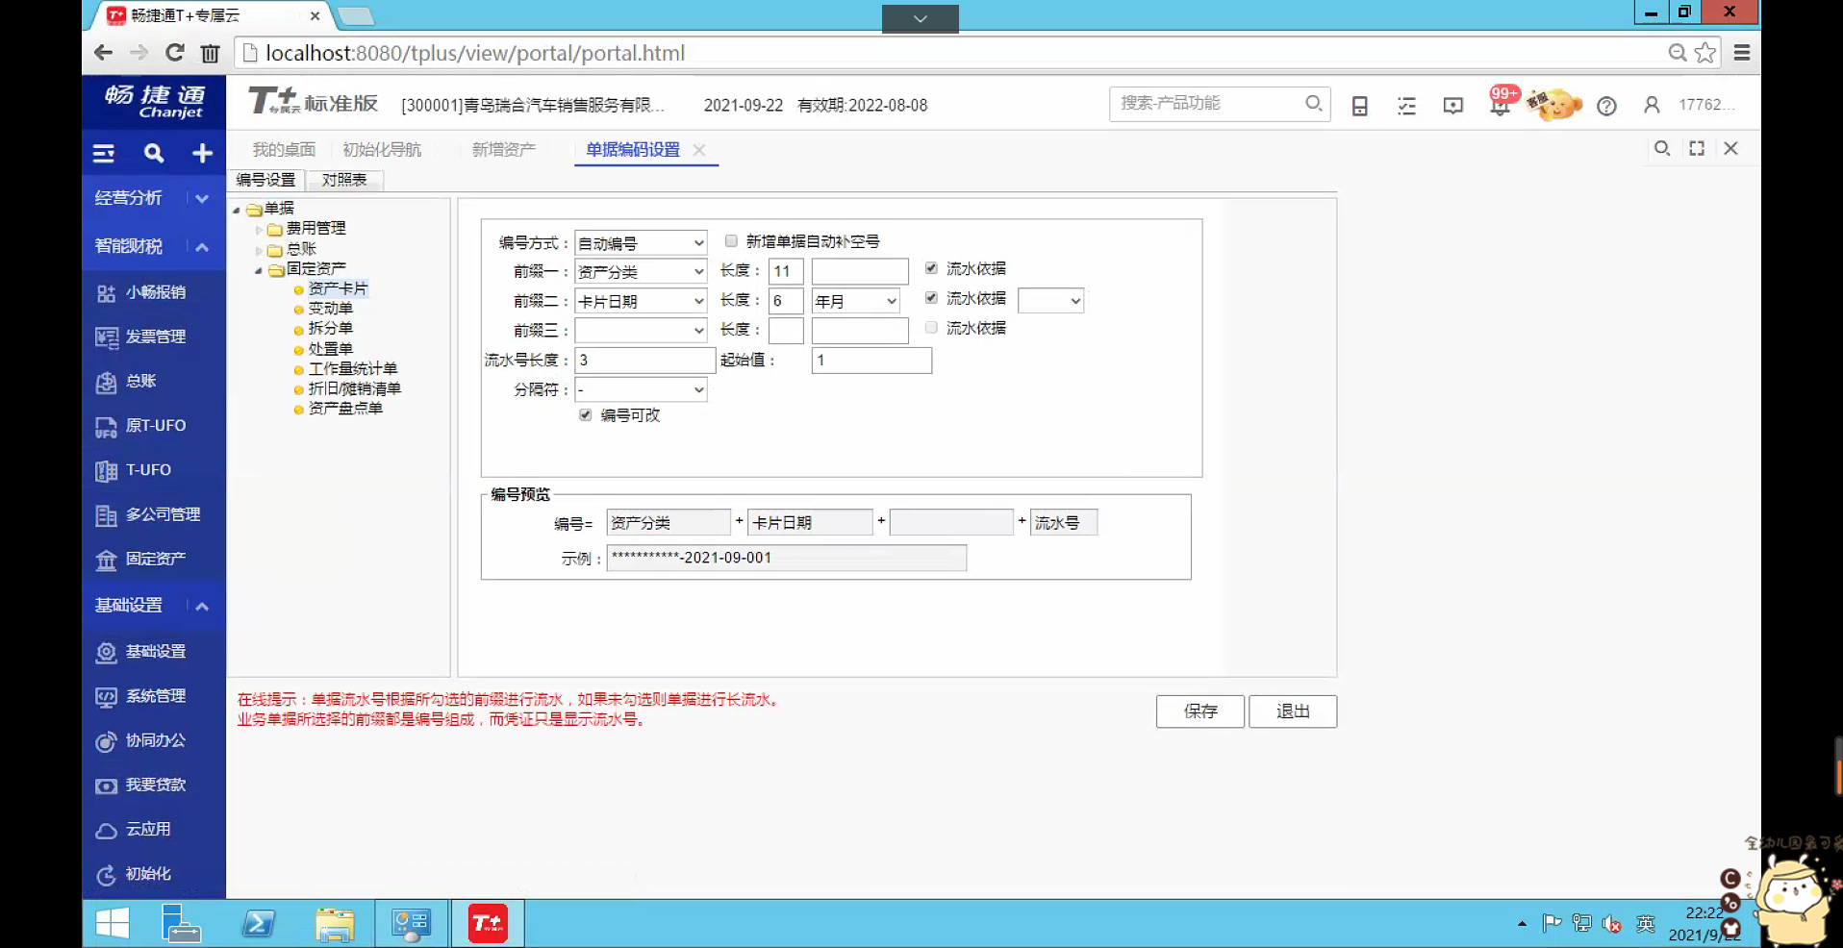Screen dimensions: 1843x948
Task: Select 折旧/摊销清单 in the tree
Action: (354, 388)
